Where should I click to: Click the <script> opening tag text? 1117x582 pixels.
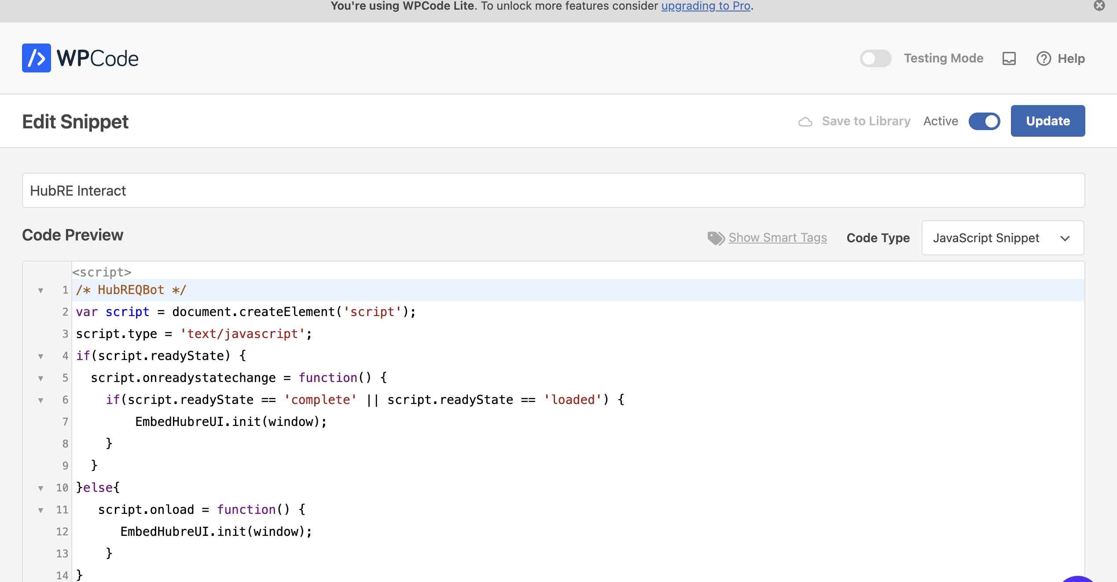tap(102, 272)
